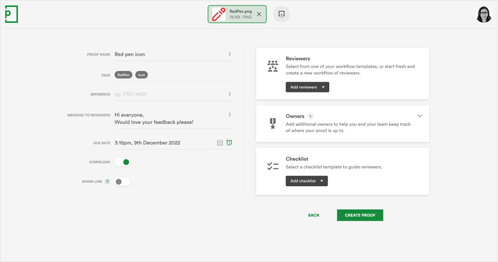Image resolution: width=498 pixels, height=262 pixels.
Task: Enable the Share Link toggle
Action: click(x=123, y=182)
